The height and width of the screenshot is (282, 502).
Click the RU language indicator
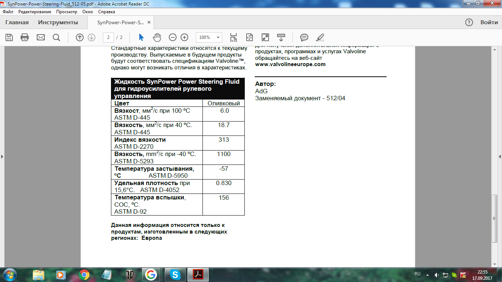[x=417, y=274]
